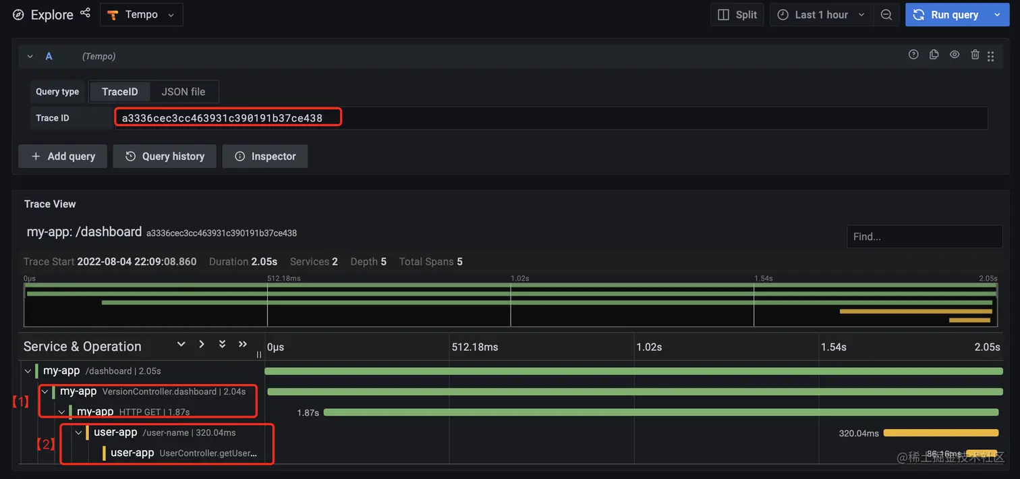1020x479 pixels.
Task: Select the JSON file query type
Action: 183,92
